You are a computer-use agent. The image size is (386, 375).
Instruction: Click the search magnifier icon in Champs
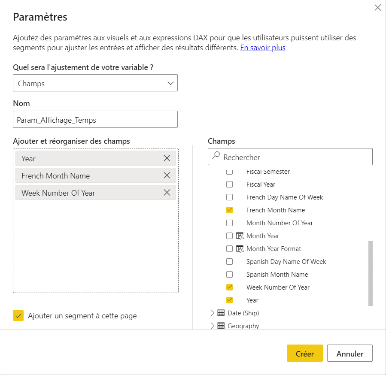tap(216, 155)
